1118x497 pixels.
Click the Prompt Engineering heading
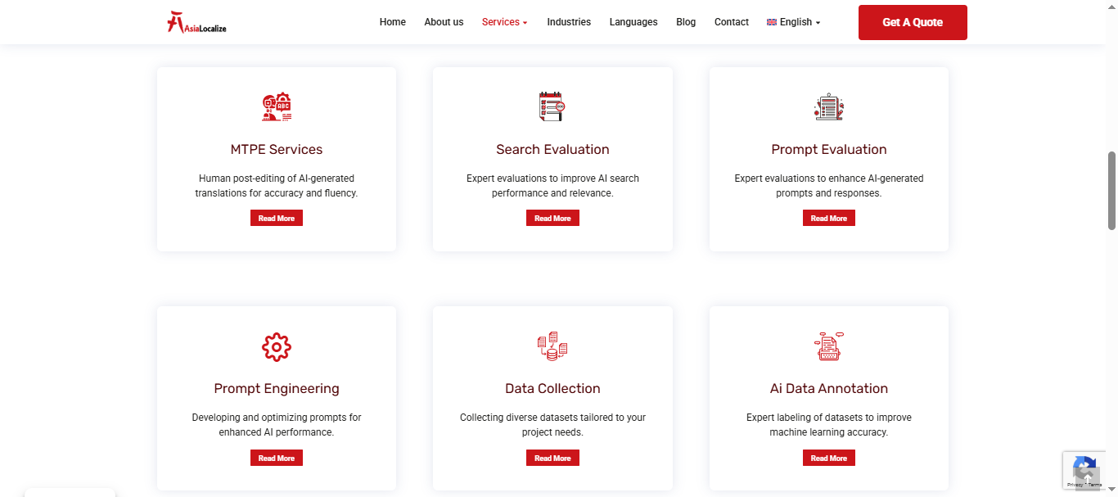click(x=277, y=389)
